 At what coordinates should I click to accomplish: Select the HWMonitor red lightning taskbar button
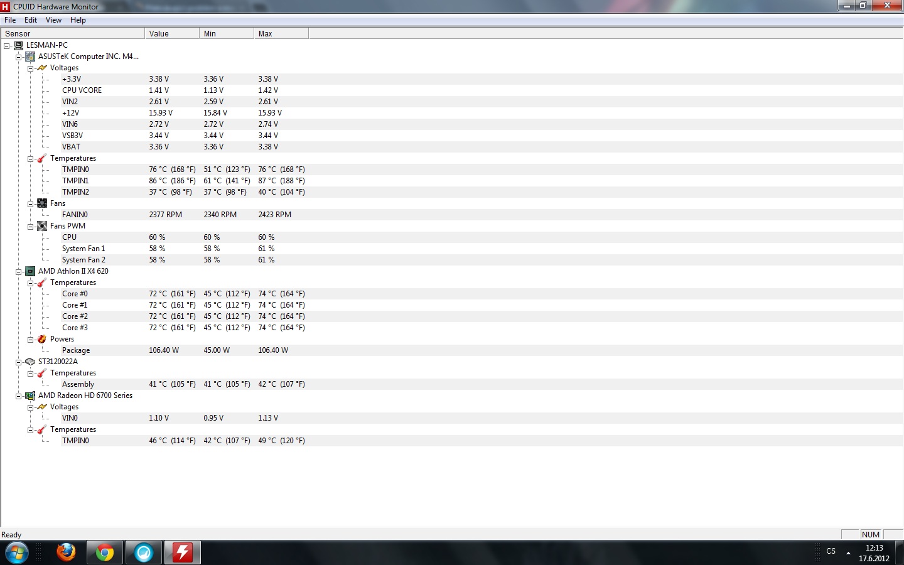click(183, 553)
